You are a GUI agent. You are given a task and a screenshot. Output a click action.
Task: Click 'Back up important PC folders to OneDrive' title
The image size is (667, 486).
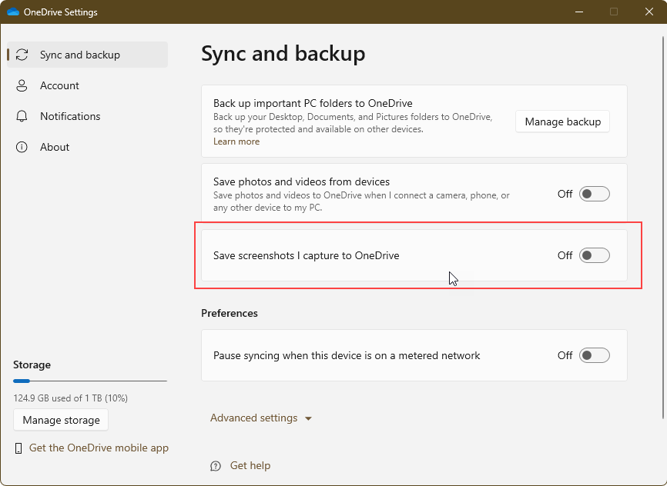[x=313, y=103]
